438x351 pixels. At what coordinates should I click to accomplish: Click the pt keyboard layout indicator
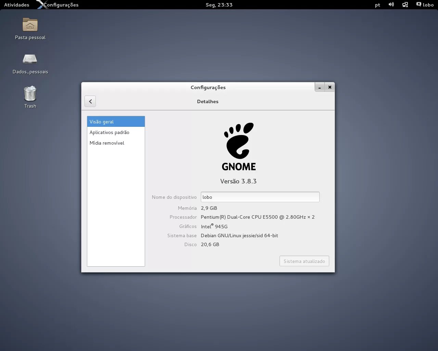[x=377, y=5]
